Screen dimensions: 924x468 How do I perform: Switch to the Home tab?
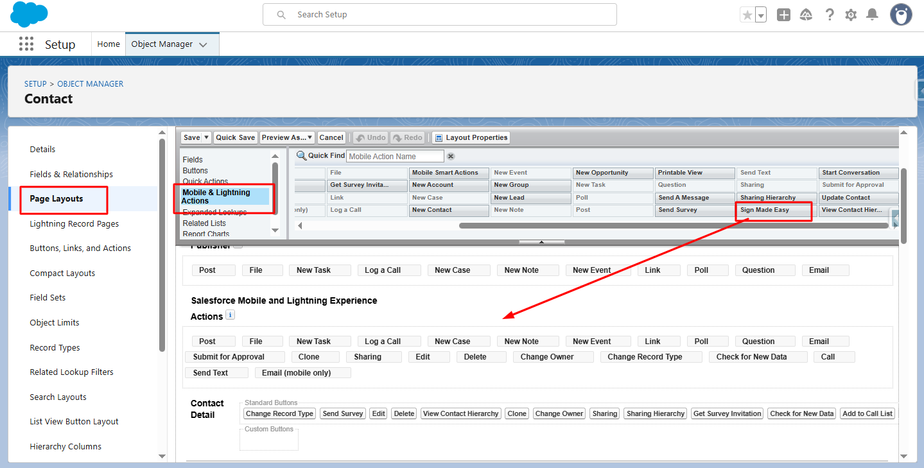click(108, 44)
